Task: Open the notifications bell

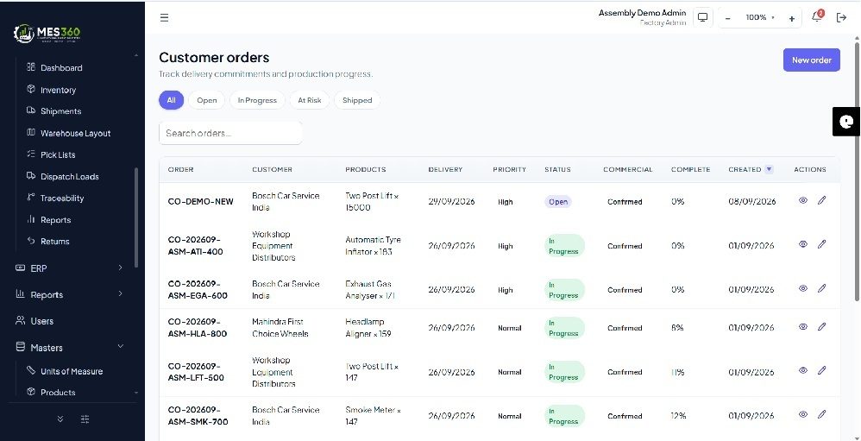Action: [x=817, y=16]
